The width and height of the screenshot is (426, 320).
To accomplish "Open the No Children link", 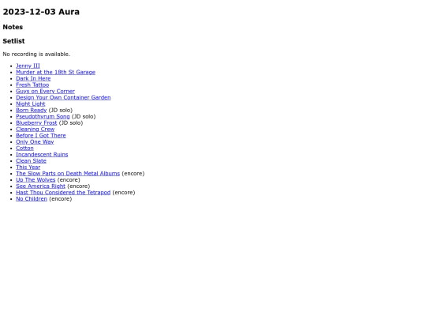I will click(x=32, y=198).
